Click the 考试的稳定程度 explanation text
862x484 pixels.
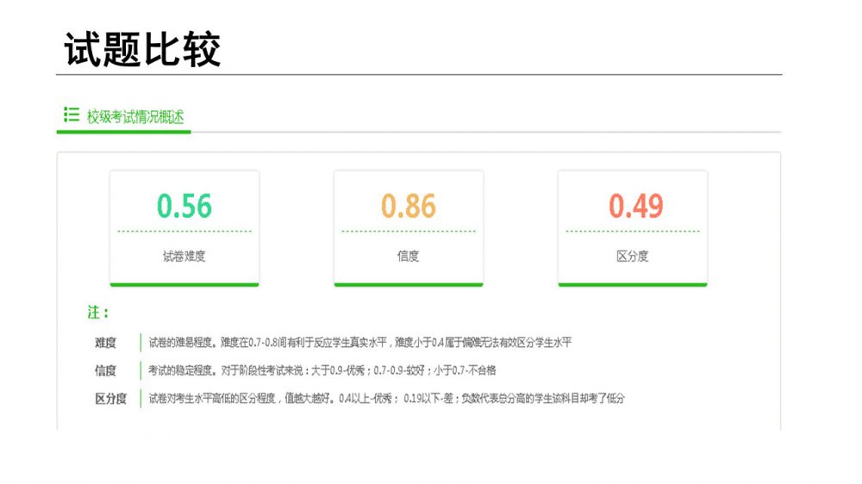tap(322, 370)
